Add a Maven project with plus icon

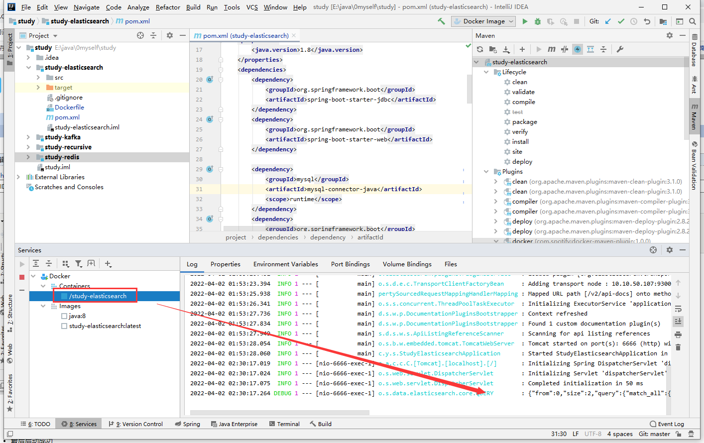pos(522,49)
